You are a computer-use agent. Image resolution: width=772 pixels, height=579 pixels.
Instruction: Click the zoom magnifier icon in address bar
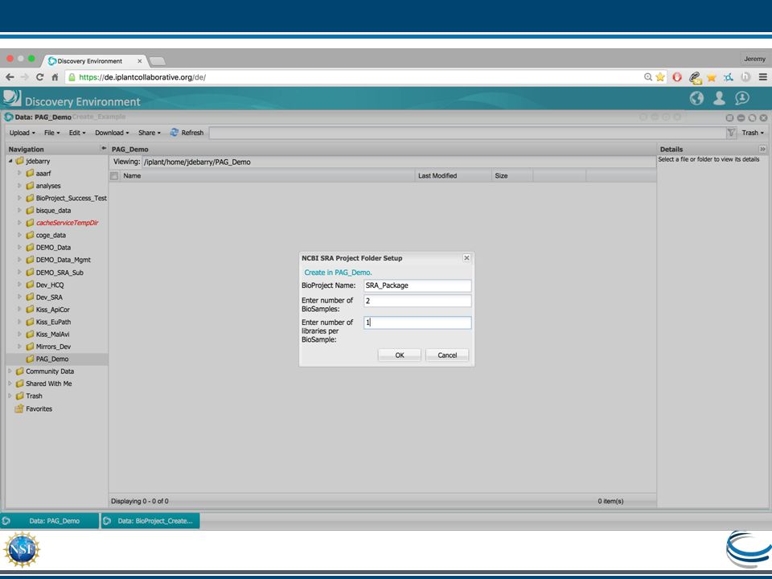click(648, 77)
